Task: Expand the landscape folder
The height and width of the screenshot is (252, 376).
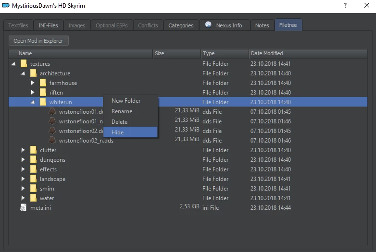Action: pyautogui.click(x=23, y=179)
